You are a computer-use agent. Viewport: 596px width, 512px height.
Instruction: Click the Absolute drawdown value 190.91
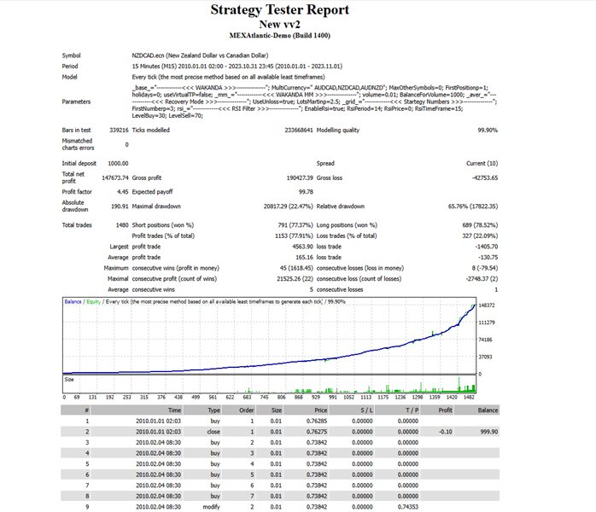pyautogui.click(x=120, y=207)
